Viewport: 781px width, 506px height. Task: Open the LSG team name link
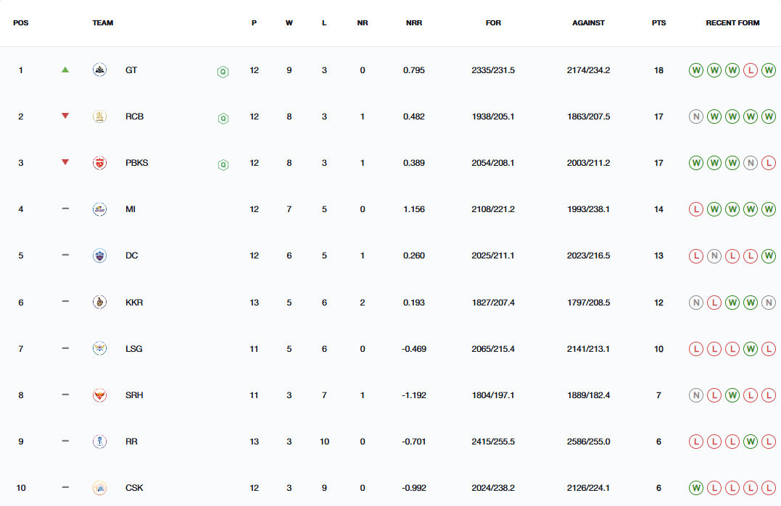point(133,349)
